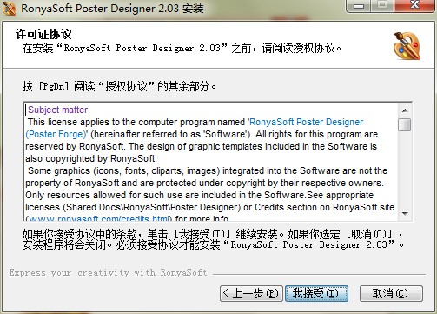
Task: Click the '(Poster Forge)' blue text
Action: click(x=56, y=134)
